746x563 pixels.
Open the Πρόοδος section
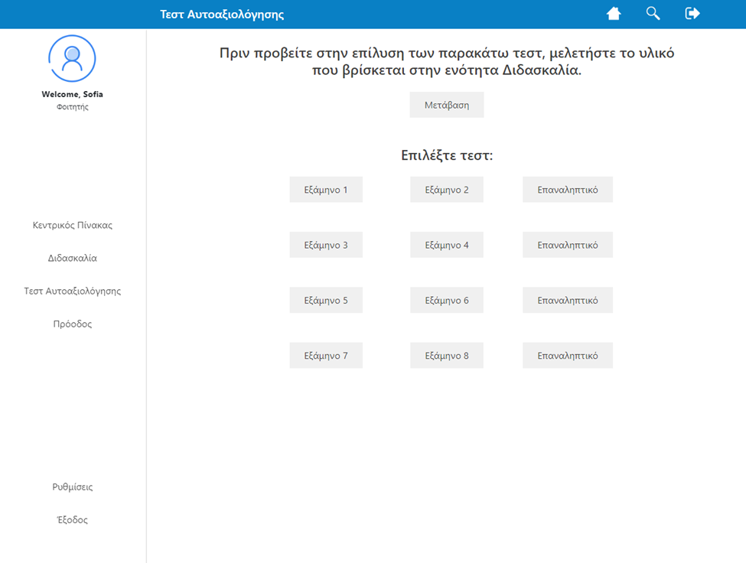click(72, 324)
